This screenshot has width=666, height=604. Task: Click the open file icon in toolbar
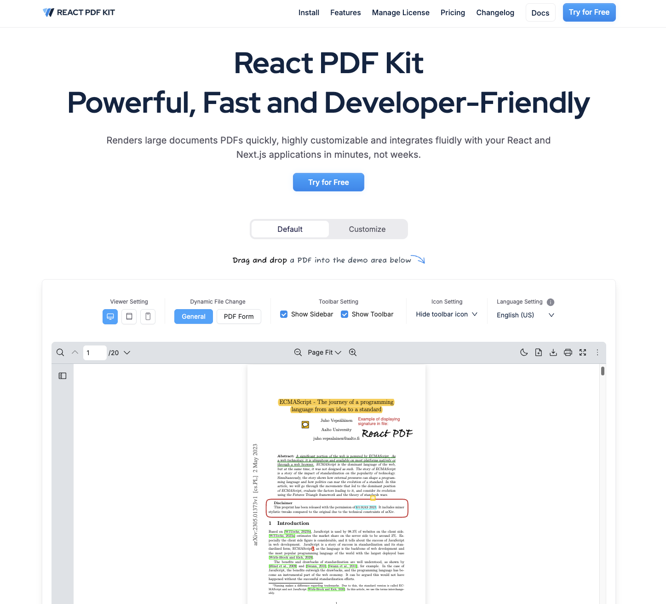539,352
